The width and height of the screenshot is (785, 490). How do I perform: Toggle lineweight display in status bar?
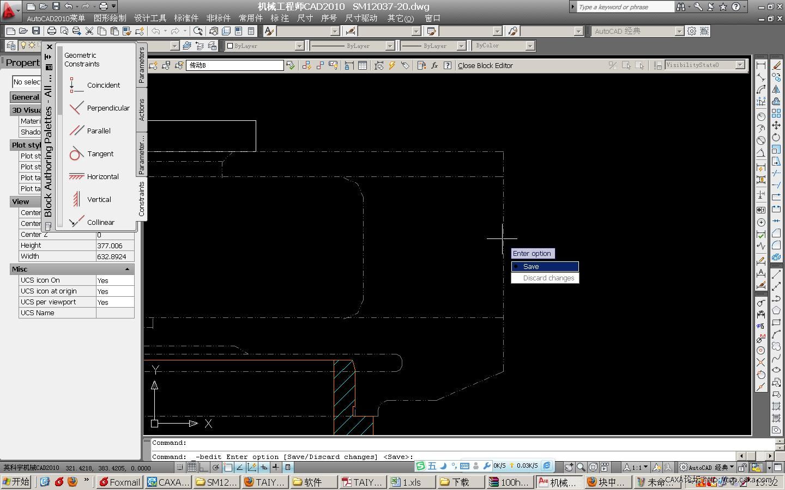pyautogui.click(x=276, y=467)
